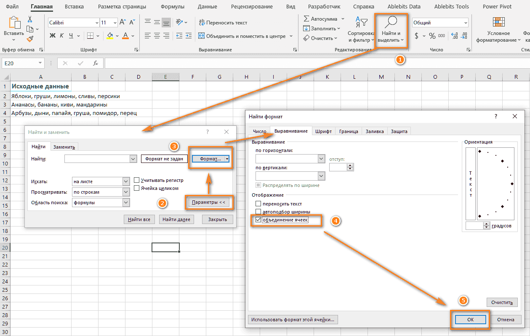Screen dimensions: 530x336
Task: Check the Ячейка целиком option
Action: pyautogui.click(x=136, y=188)
